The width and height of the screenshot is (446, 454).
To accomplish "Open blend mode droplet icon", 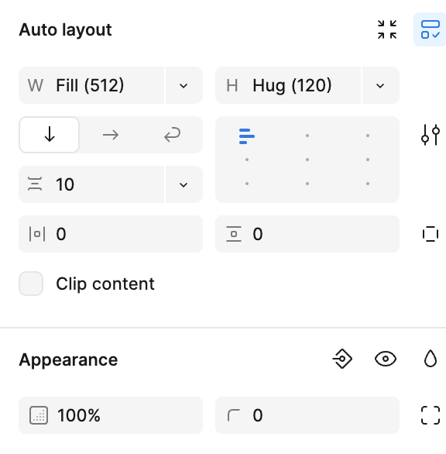I will 431,359.
